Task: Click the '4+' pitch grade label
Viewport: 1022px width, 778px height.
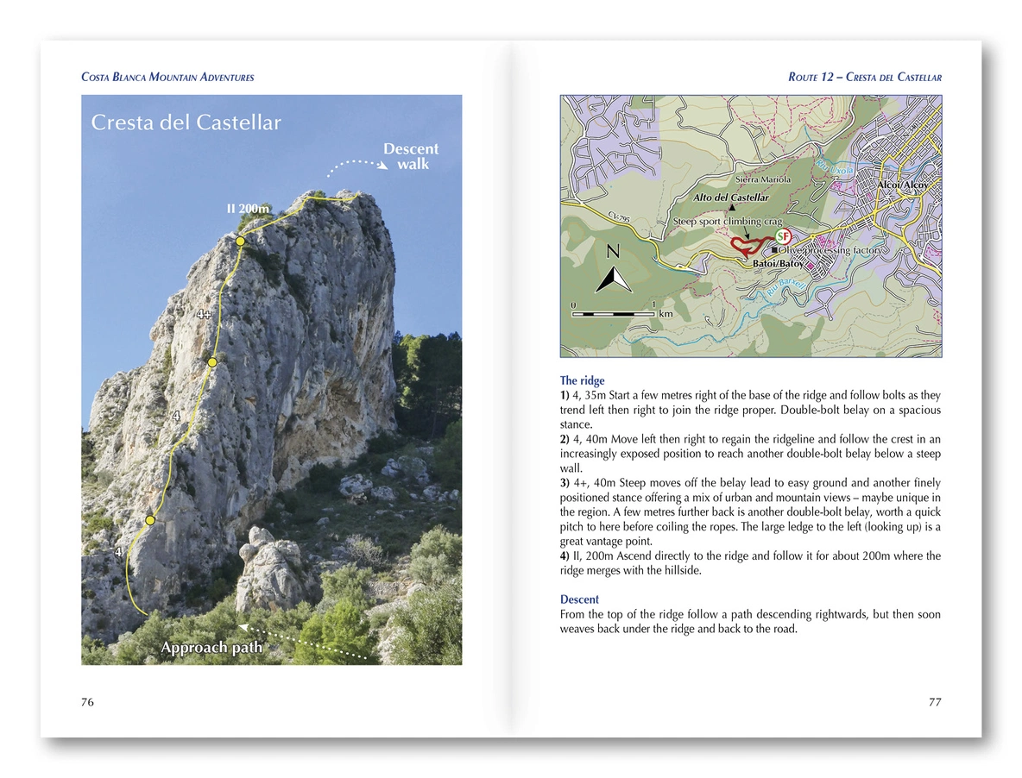Action: tap(205, 314)
